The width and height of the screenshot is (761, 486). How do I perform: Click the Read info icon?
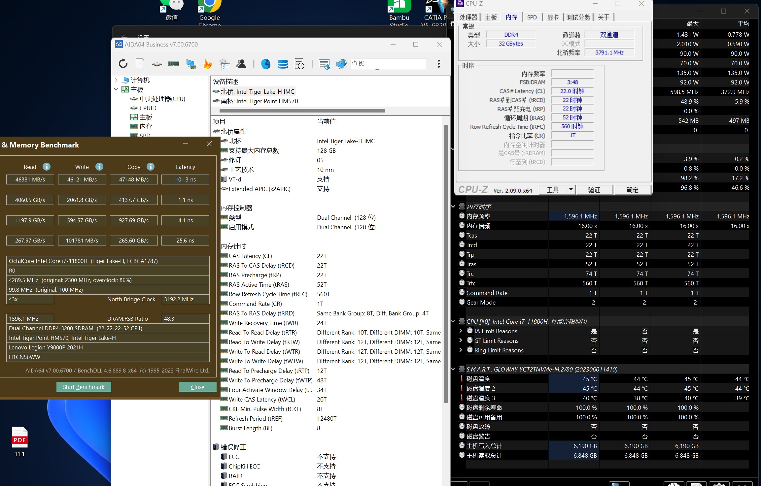tap(47, 167)
